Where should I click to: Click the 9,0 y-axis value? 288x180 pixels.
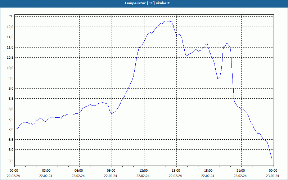(11, 88)
